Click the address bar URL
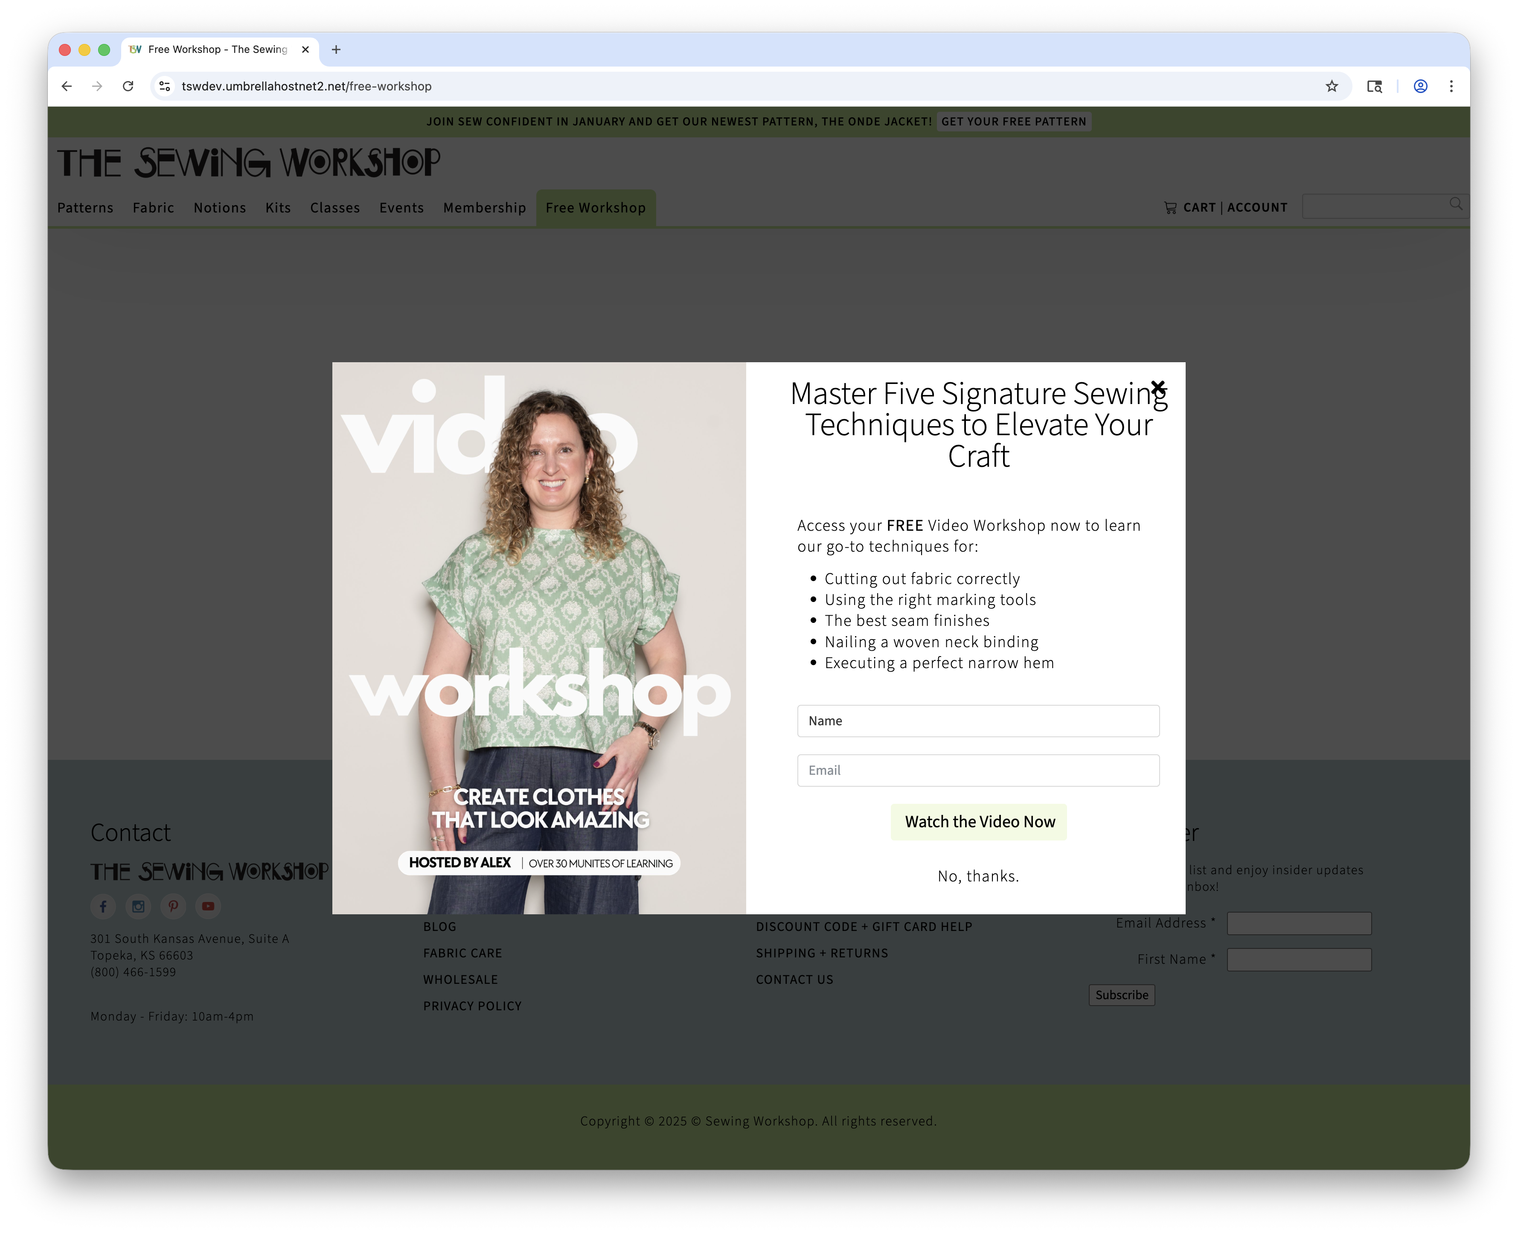 tap(306, 86)
